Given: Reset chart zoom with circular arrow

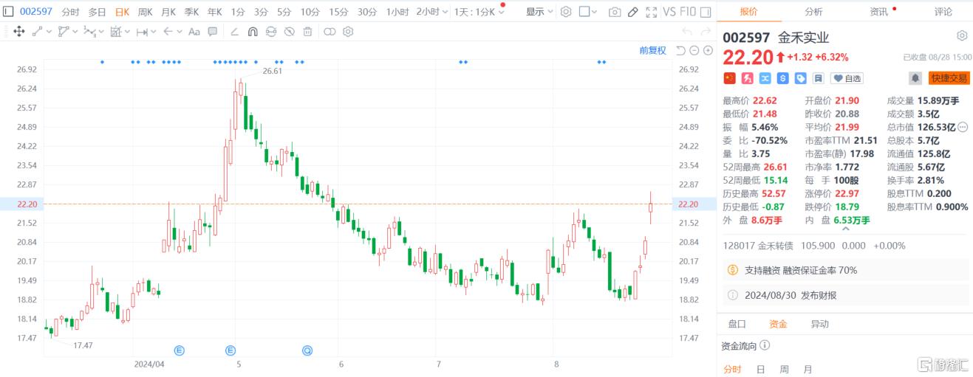Looking at the screenshot, I should point(681,50).
